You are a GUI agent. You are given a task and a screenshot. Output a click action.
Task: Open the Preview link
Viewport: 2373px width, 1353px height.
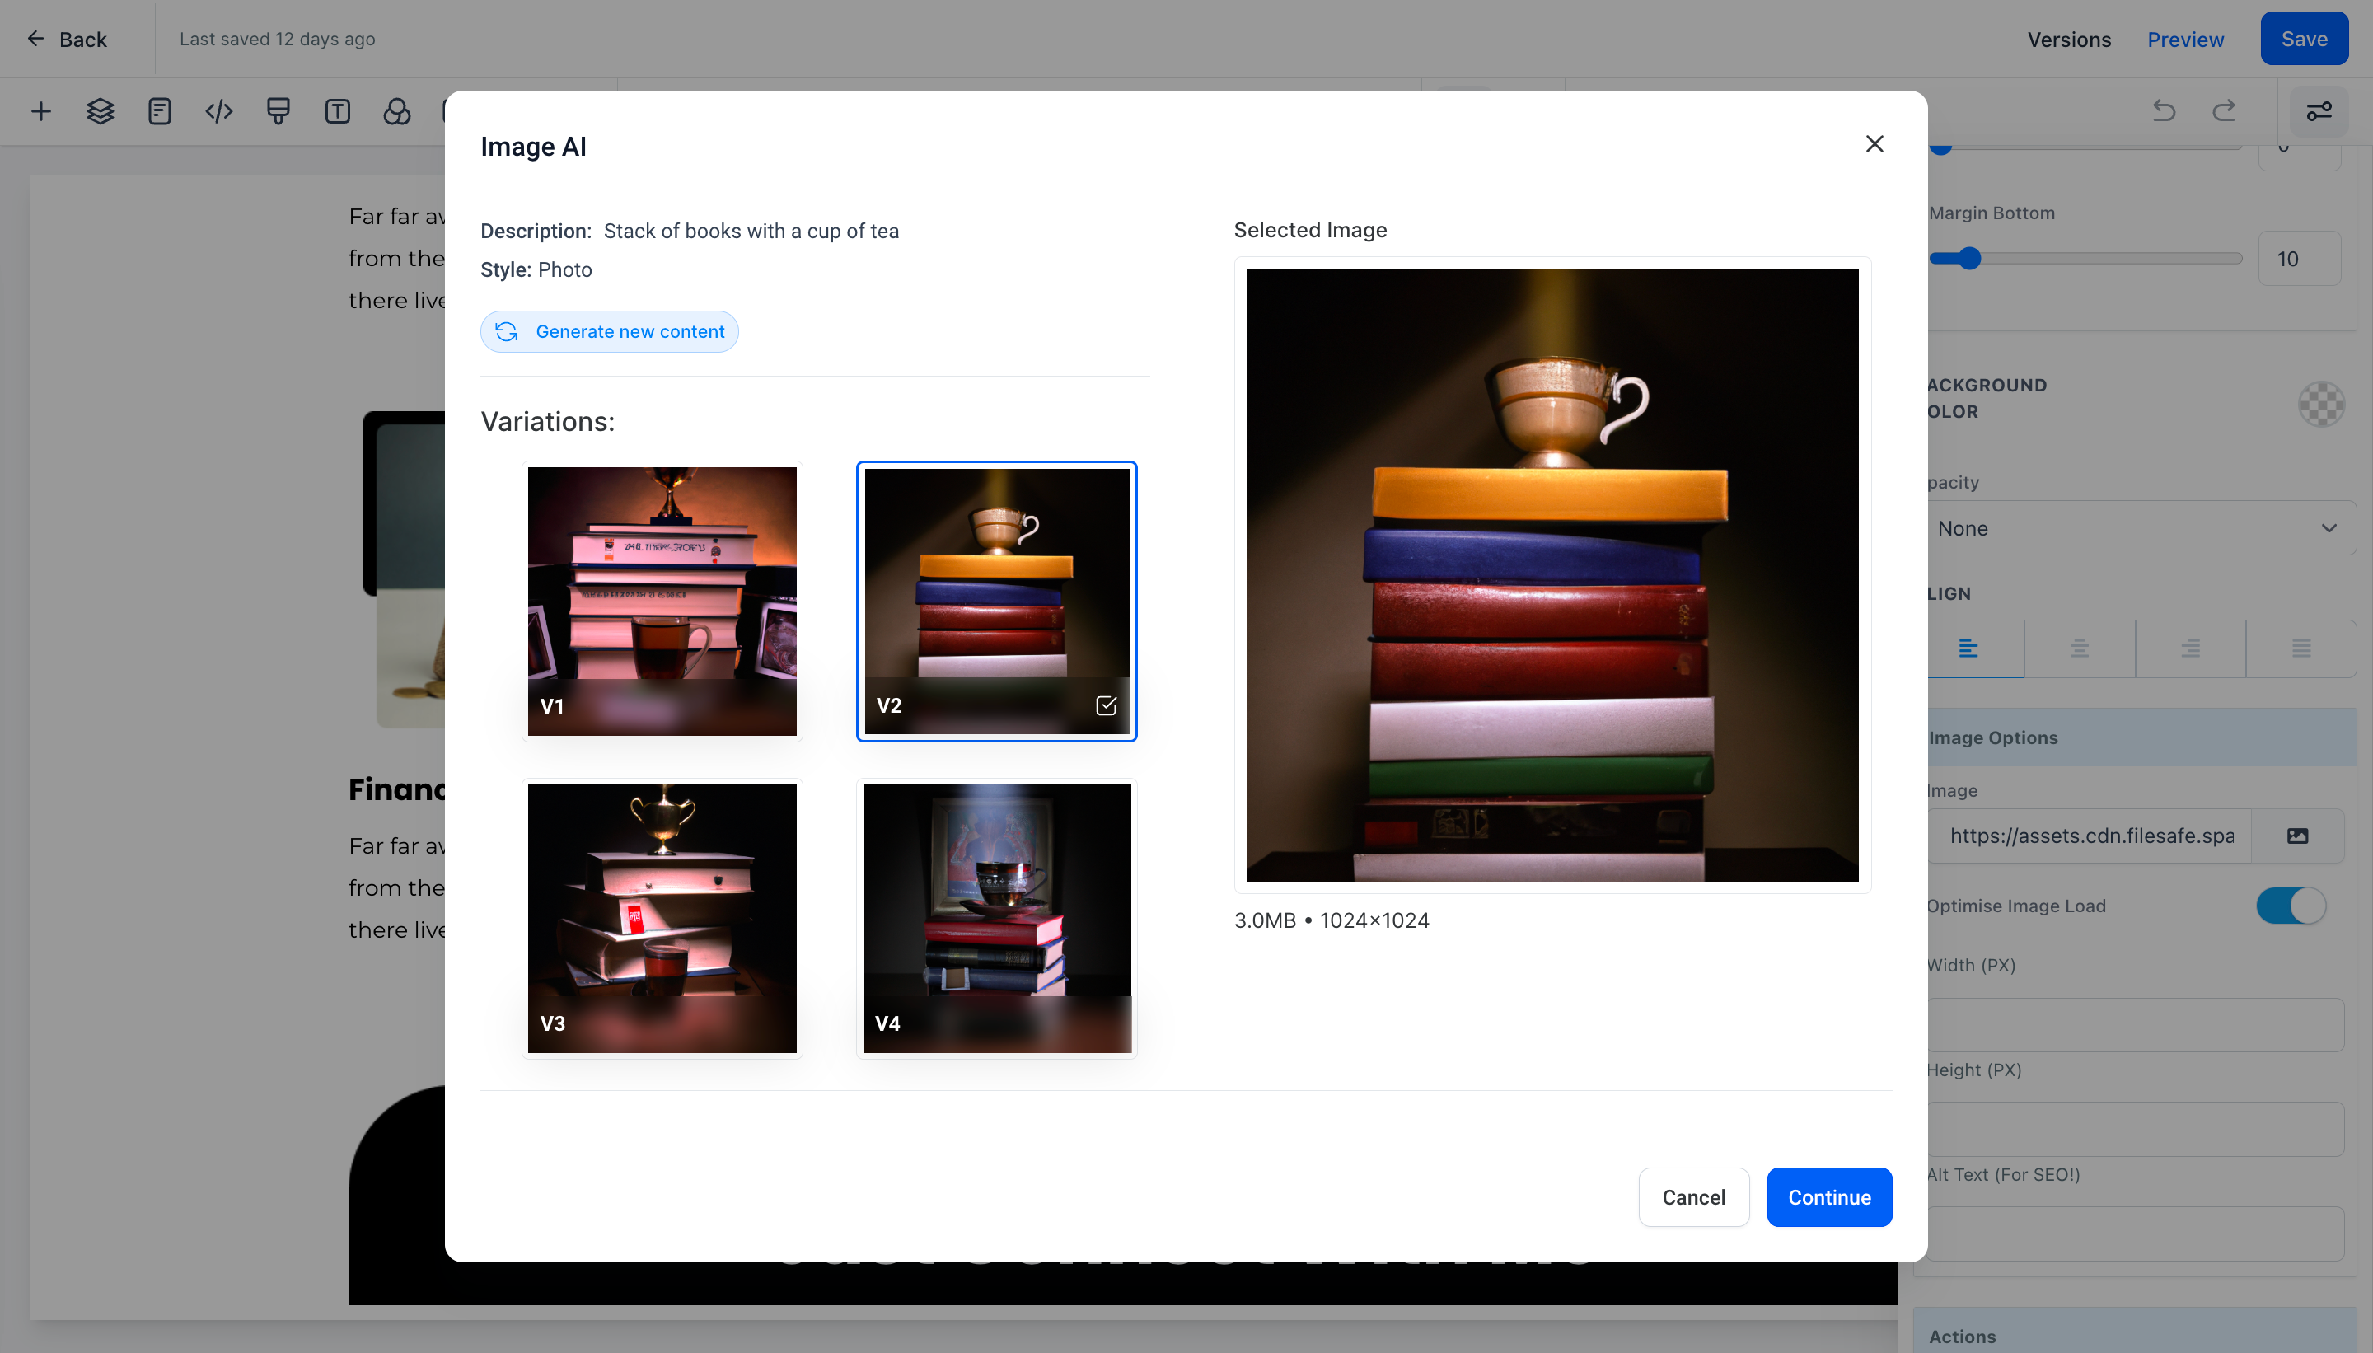(x=2184, y=39)
